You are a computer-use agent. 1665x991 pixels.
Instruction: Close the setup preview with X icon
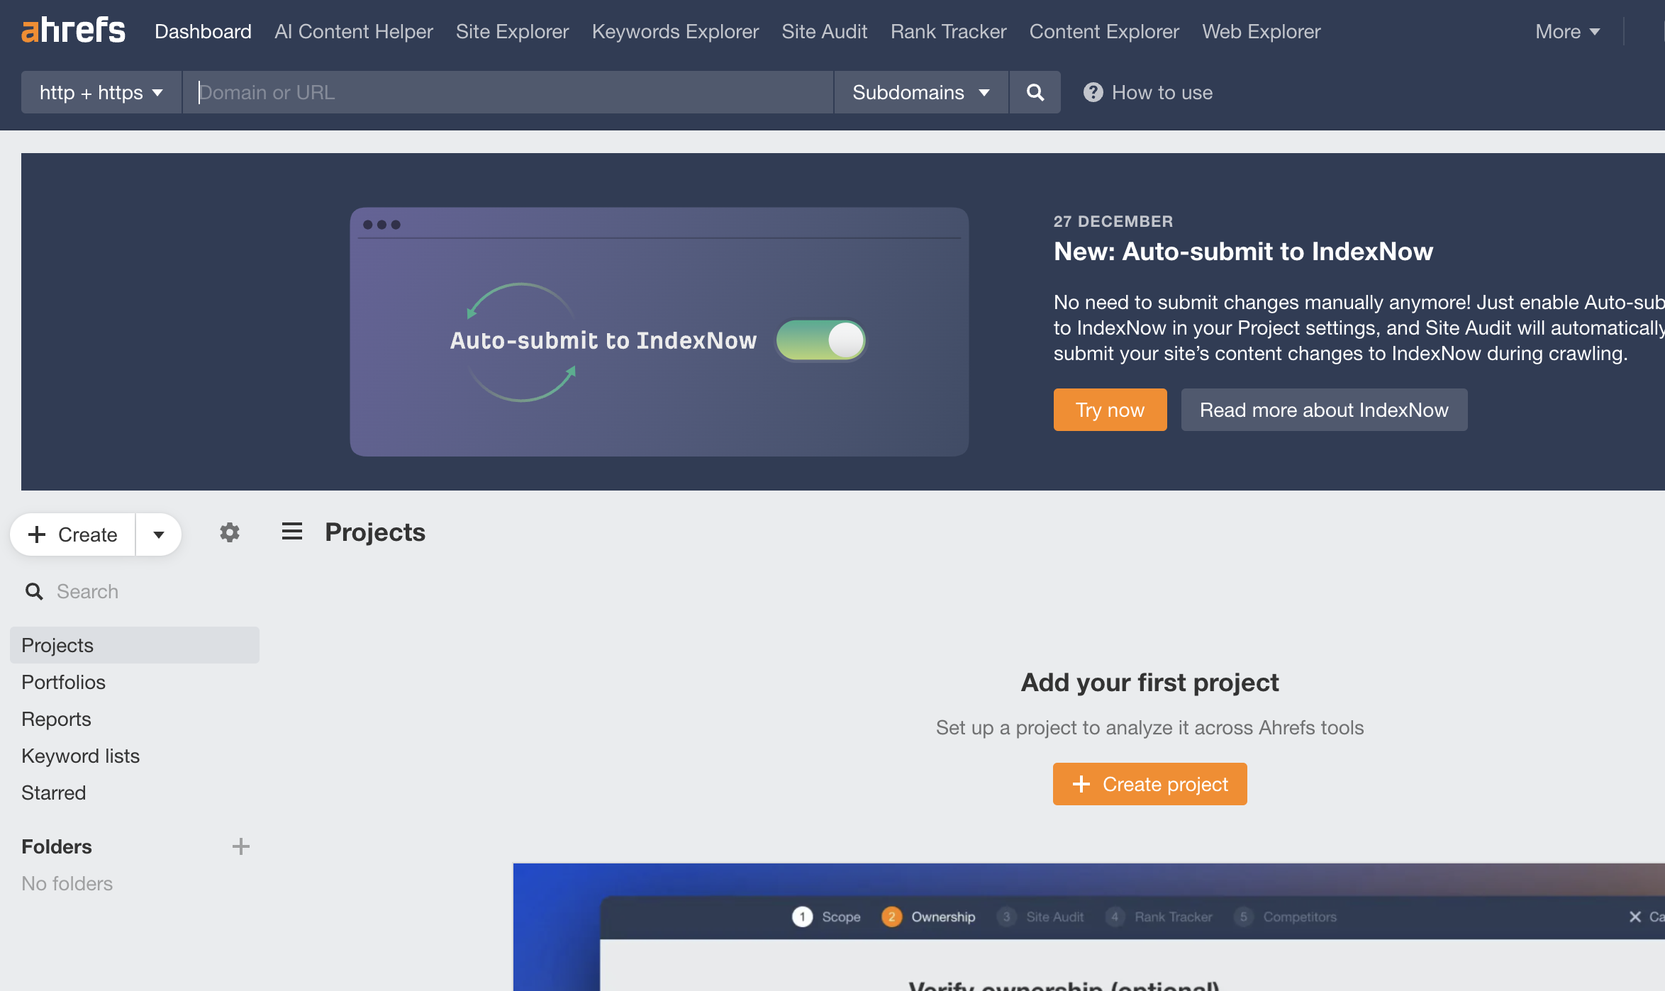pyautogui.click(x=1635, y=917)
